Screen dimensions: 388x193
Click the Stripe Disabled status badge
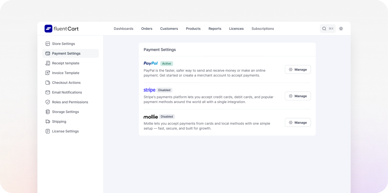(164, 90)
